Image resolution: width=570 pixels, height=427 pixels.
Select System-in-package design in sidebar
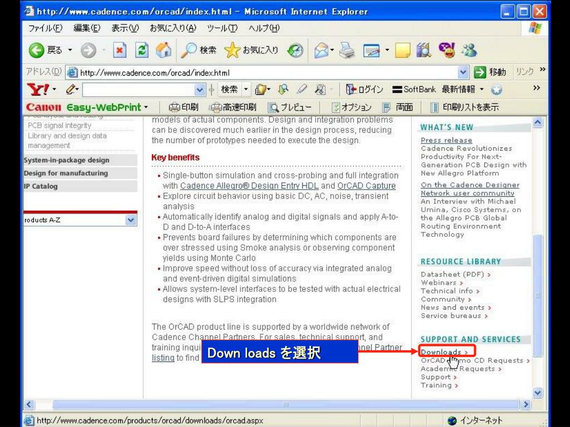[80, 160]
